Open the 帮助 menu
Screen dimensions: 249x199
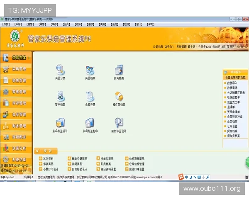click(151, 24)
